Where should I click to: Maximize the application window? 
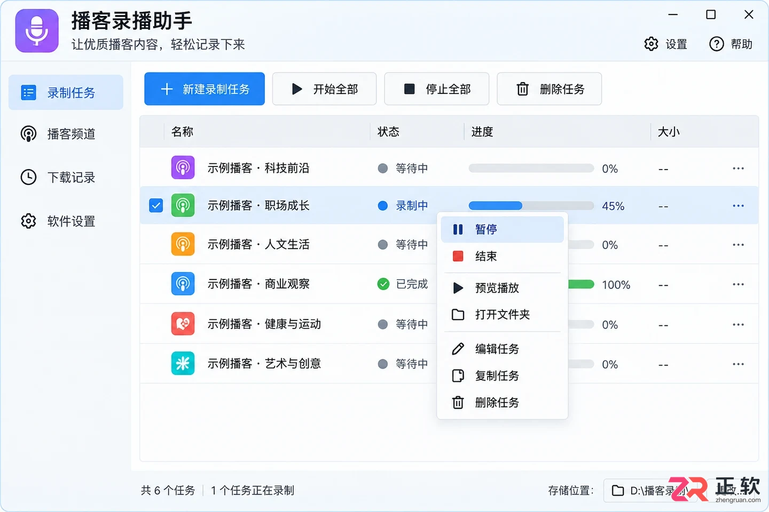point(711,14)
